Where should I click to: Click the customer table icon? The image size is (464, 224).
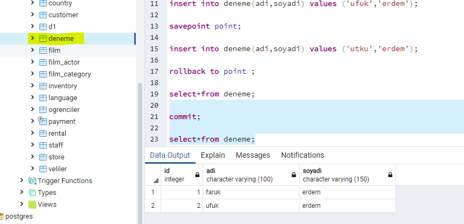43,15
